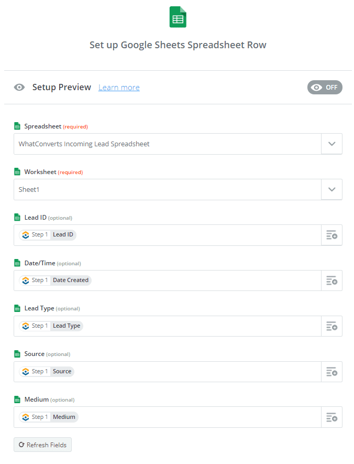The width and height of the screenshot is (354, 464).
Task: Select the Step 1 Medium pill
Action: 49,417
